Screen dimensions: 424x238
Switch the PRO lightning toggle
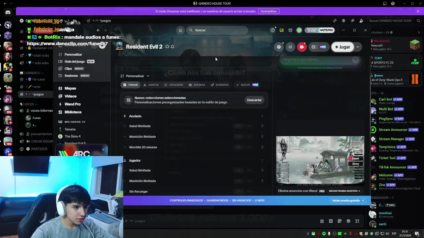tap(319, 47)
